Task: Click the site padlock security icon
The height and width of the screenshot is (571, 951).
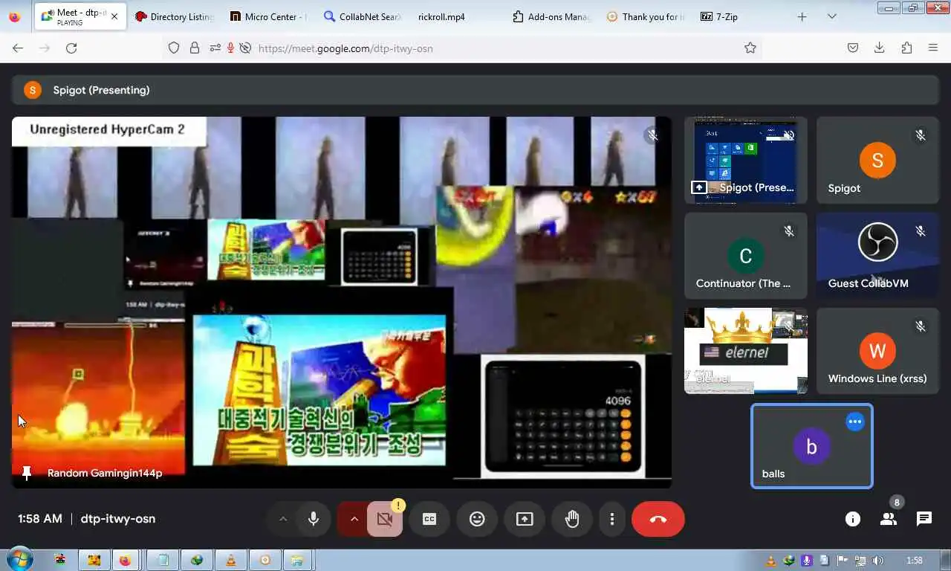Action: tap(194, 48)
